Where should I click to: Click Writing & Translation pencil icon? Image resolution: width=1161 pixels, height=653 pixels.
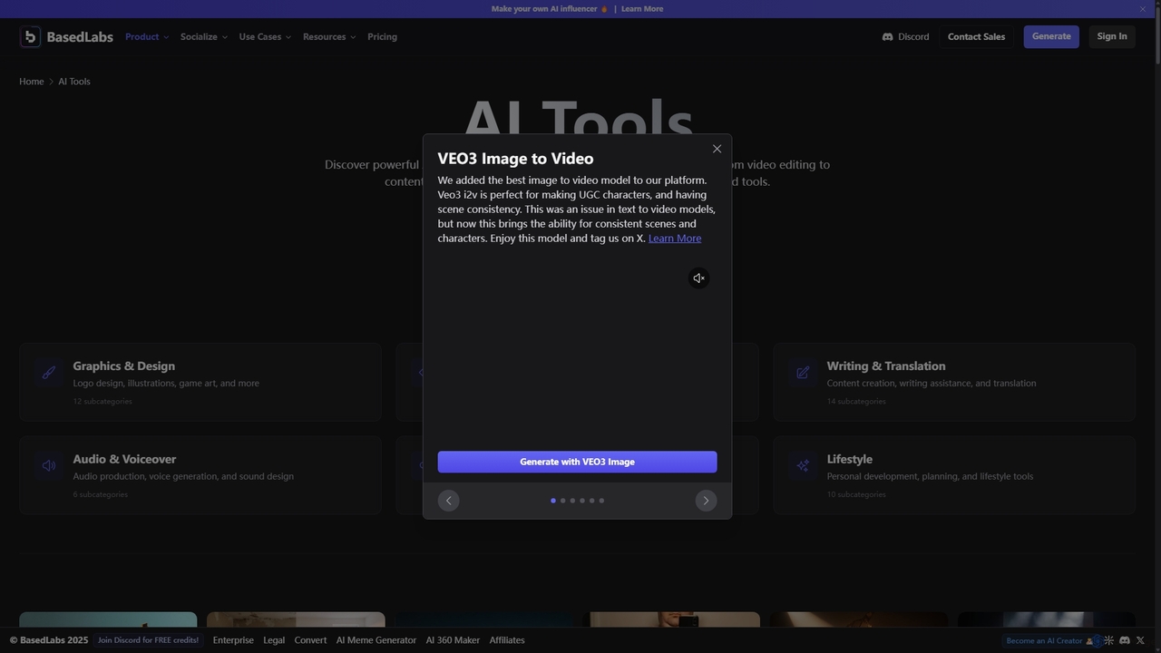point(803,372)
